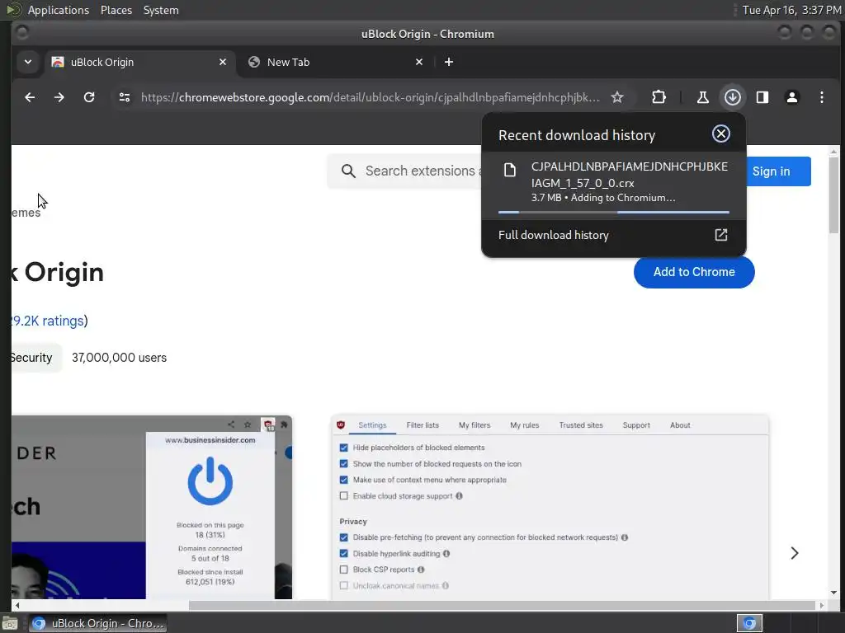Open a new tab with plus button
Image resolution: width=845 pixels, height=633 pixels.
pos(448,62)
